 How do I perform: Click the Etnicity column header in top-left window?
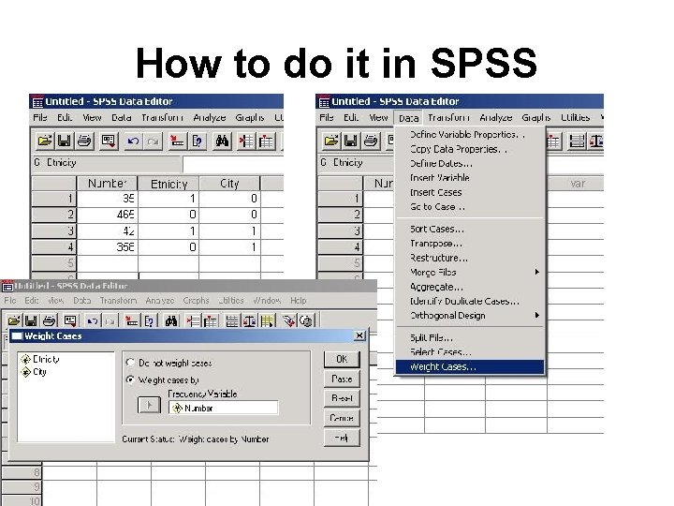pyautogui.click(x=168, y=184)
